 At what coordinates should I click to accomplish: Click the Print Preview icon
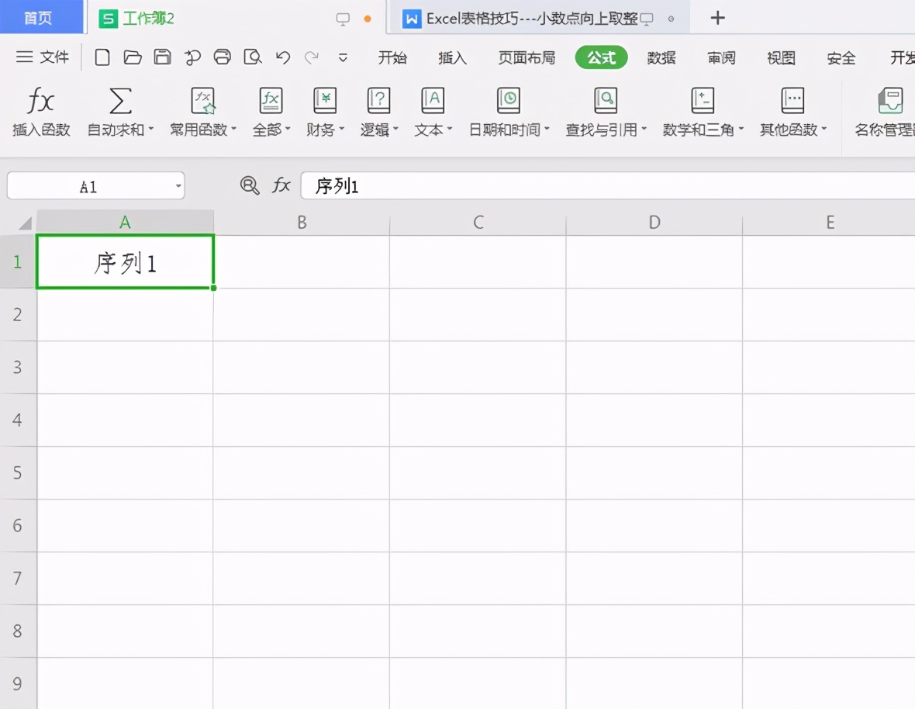tap(253, 57)
